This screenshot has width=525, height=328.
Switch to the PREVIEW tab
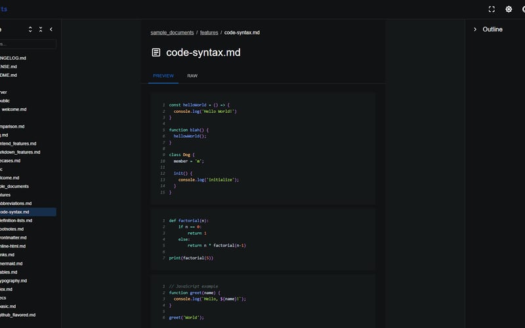[163, 75]
